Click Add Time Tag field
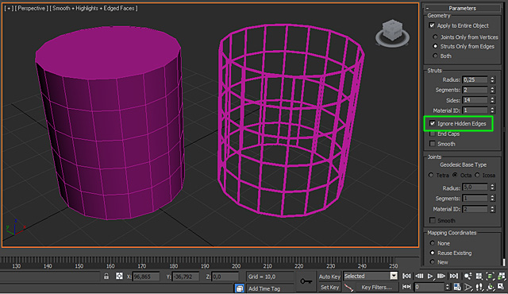The width and height of the screenshot is (508, 294). tap(270, 288)
